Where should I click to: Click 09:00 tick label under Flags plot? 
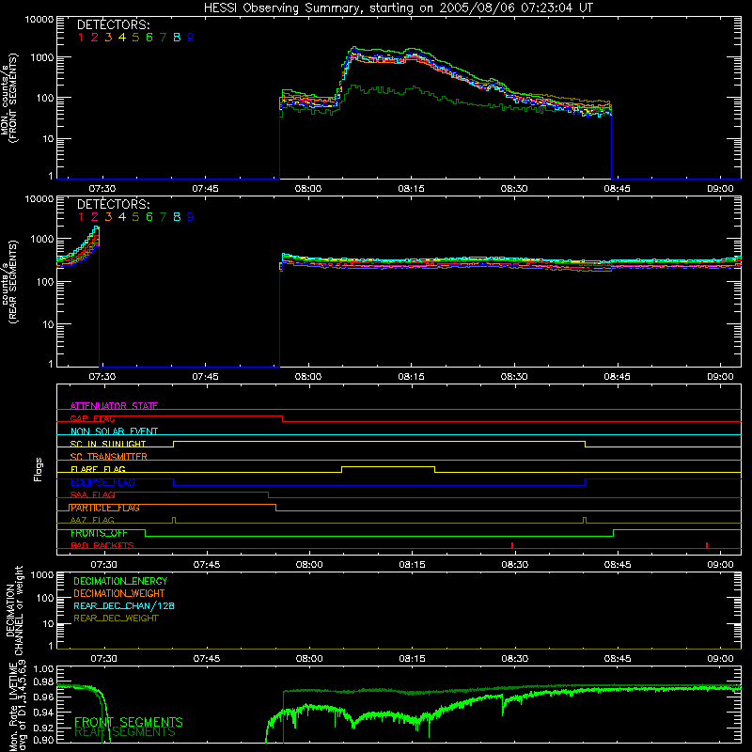tap(720, 565)
